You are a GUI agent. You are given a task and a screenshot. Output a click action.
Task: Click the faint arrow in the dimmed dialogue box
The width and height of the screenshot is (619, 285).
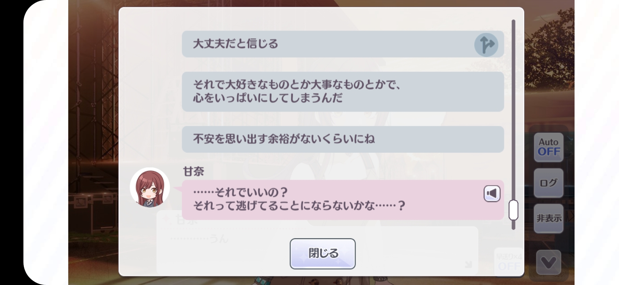pyautogui.click(x=469, y=265)
